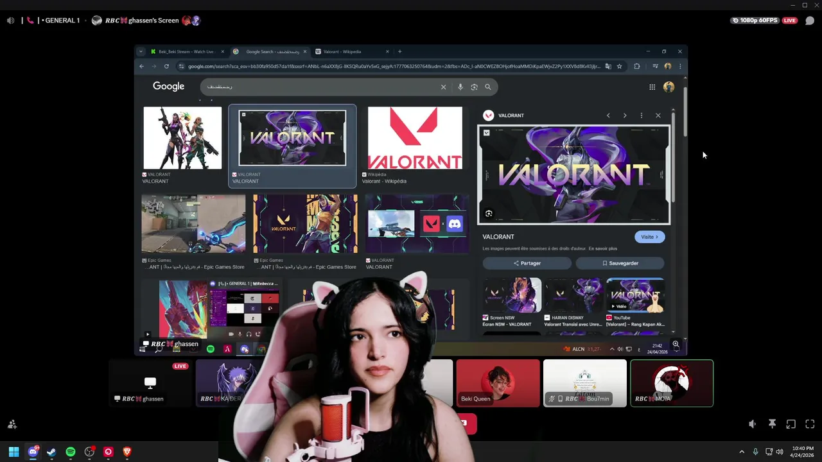Click the preview panel vertical scrollbar
Image resolution: width=822 pixels, height=462 pixels.
click(x=672, y=157)
